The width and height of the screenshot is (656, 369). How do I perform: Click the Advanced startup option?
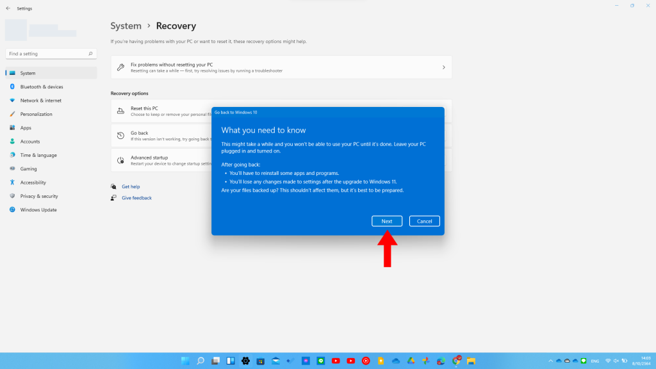[161, 160]
